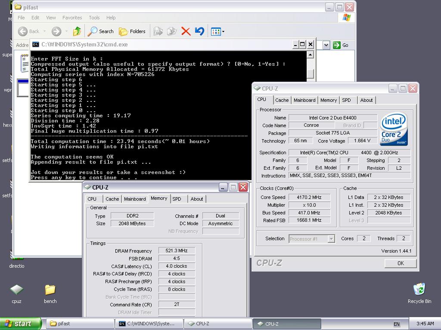The width and height of the screenshot is (441, 330).
Task: Click DRAM Frequency 521.3 MHz value
Action: (x=177, y=251)
